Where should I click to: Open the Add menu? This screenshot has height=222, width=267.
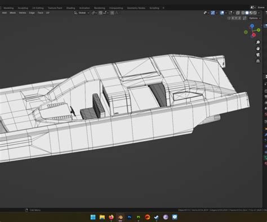(5, 13)
